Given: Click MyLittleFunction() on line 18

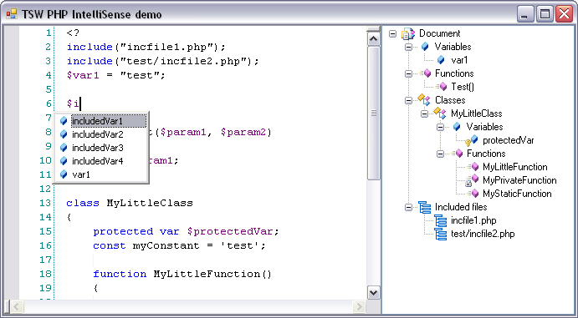Looking at the screenshot, I should (x=212, y=275).
